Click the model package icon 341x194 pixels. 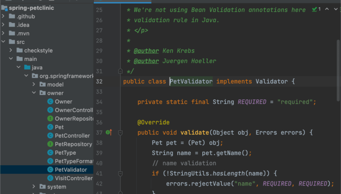[x=43, y=84]
